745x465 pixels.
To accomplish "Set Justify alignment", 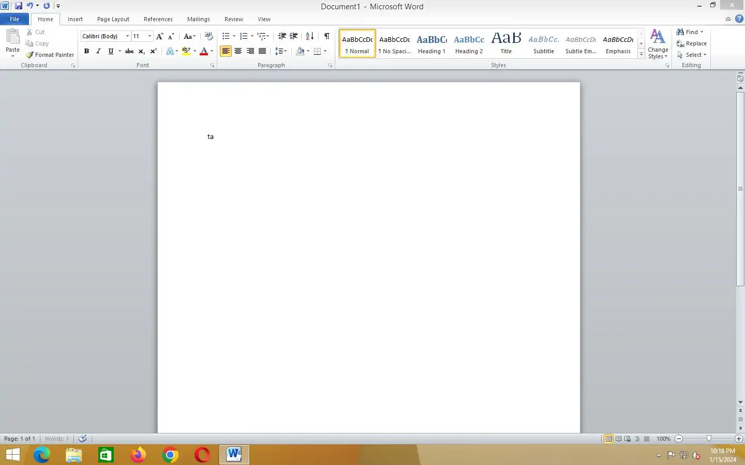I will [x=262, y=51].
